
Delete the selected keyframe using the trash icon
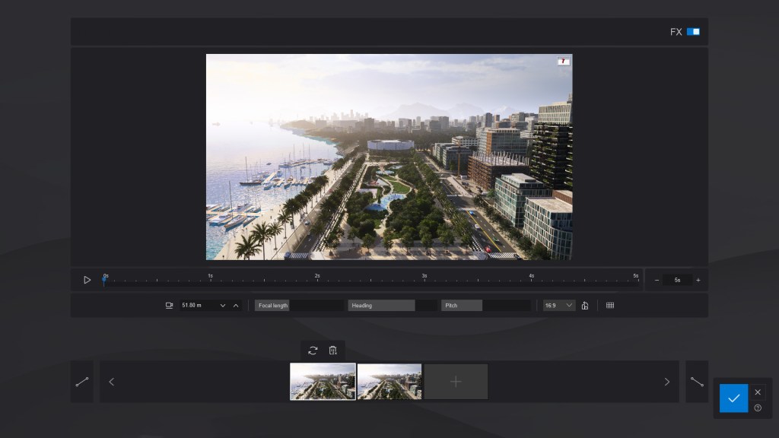(332, 351)
